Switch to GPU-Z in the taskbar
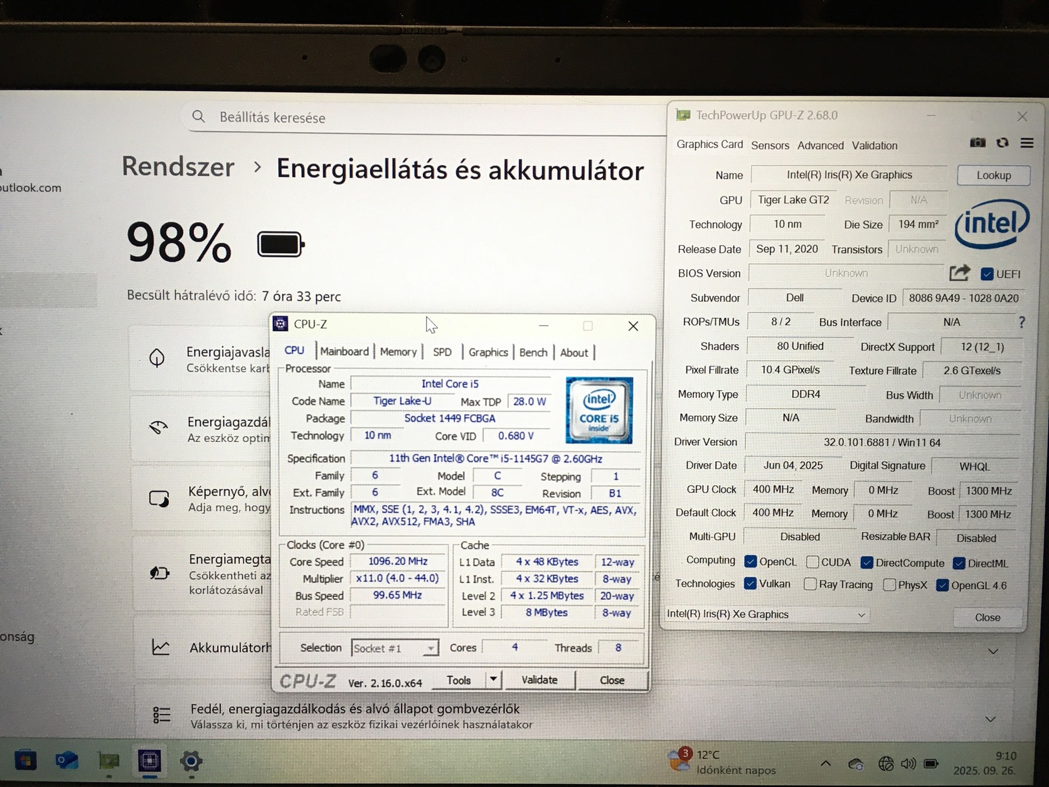The width and height of the screenshot is (1049, 787). (x=109, y=761)
